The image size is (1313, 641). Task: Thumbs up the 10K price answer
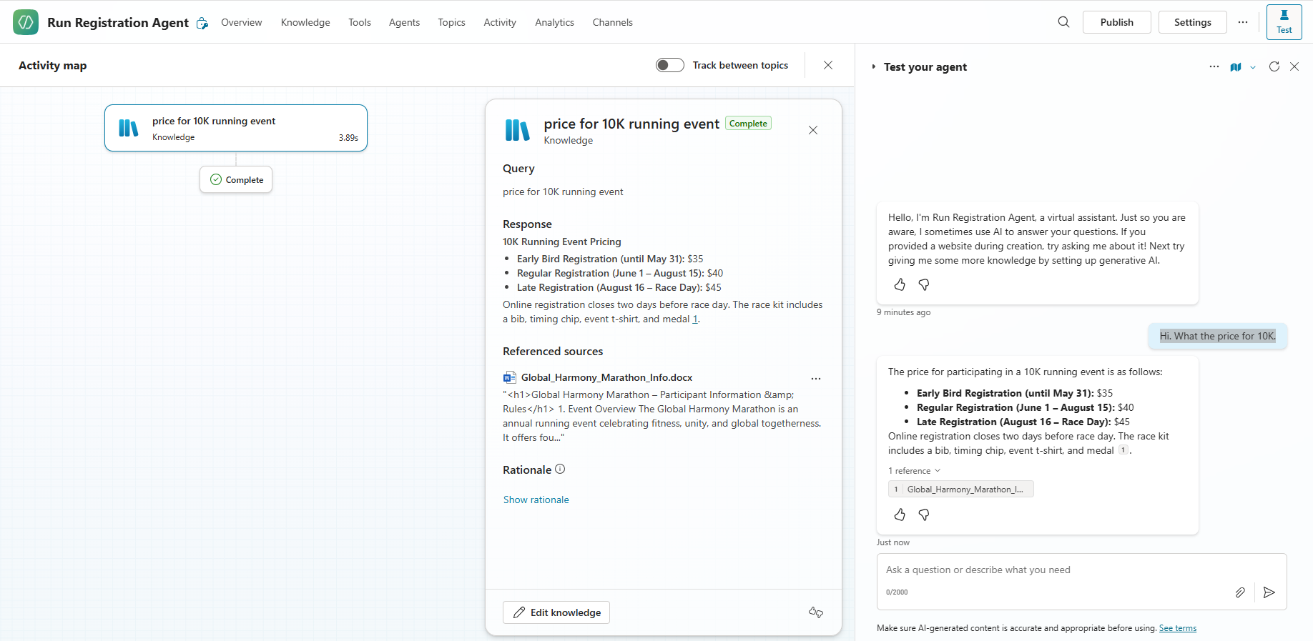tap(900, 515)
